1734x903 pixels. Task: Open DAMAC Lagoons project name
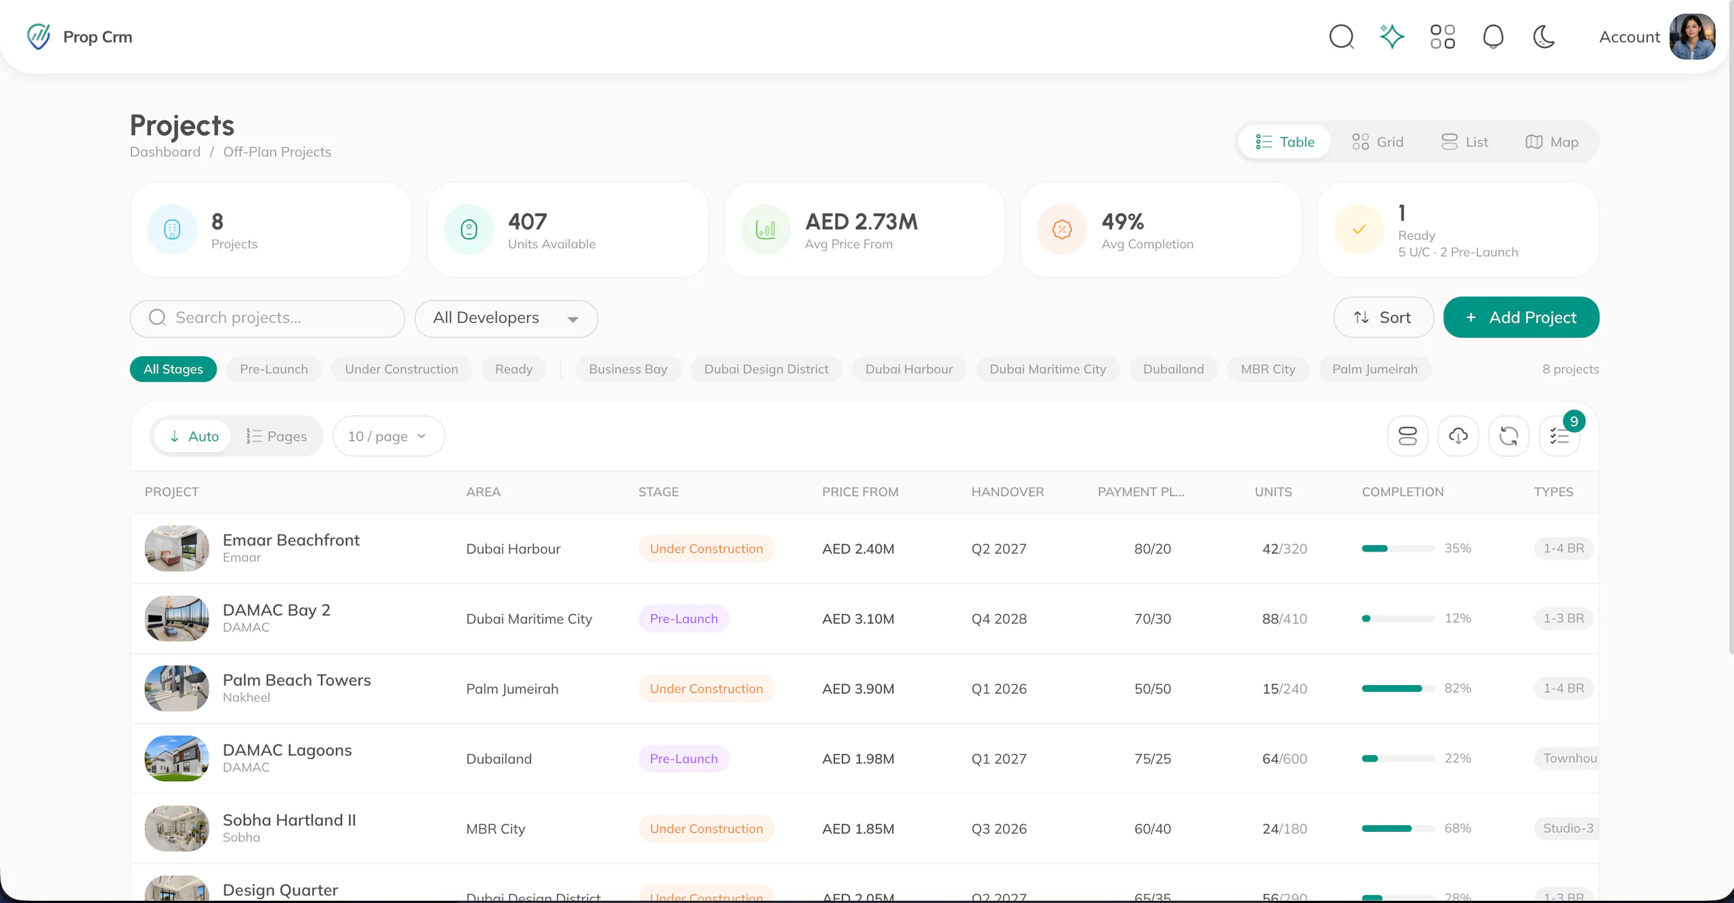tap(287, 750)
